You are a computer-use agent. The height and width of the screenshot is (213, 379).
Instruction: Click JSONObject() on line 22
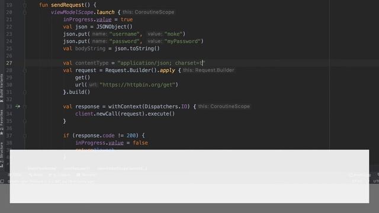[114, 27]
